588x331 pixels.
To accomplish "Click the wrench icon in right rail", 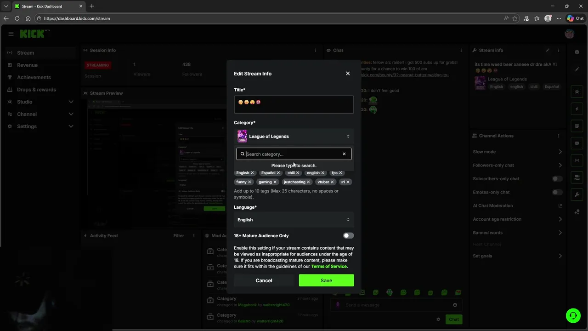I will coord(577,195).
